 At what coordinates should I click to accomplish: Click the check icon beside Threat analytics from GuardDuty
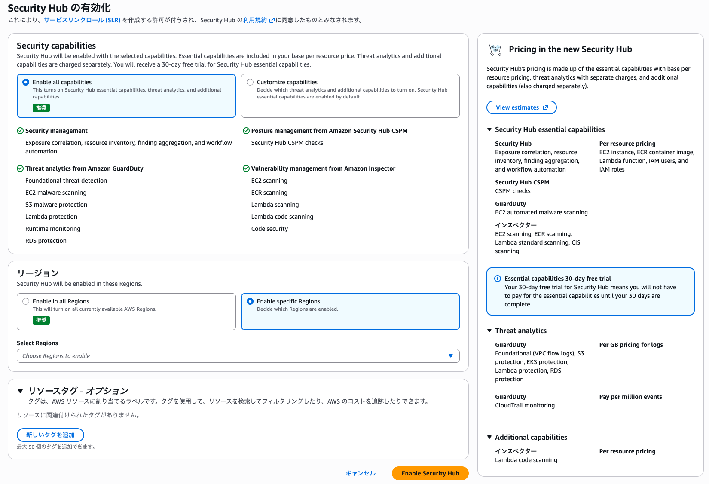pos(20,168)
